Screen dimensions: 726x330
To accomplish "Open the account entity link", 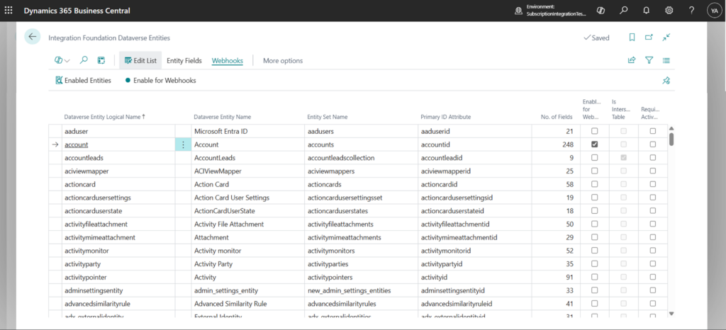I will click(x=76, y=144).
